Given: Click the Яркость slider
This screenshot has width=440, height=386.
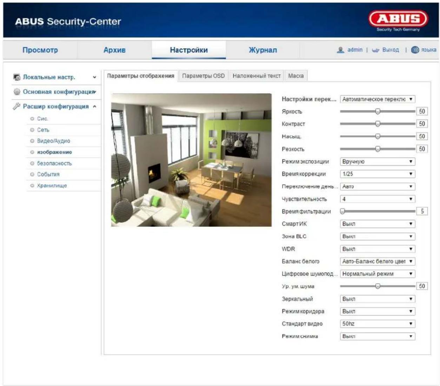Looking at the screenshot, I should point(378,111).
